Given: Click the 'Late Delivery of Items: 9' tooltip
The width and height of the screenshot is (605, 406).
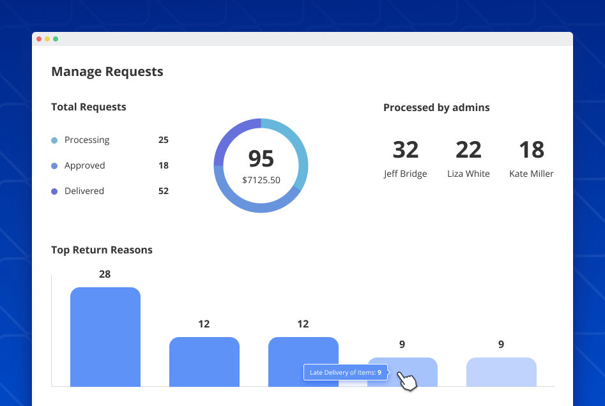Looking at the screenshot, I should [x=345, y=372].
